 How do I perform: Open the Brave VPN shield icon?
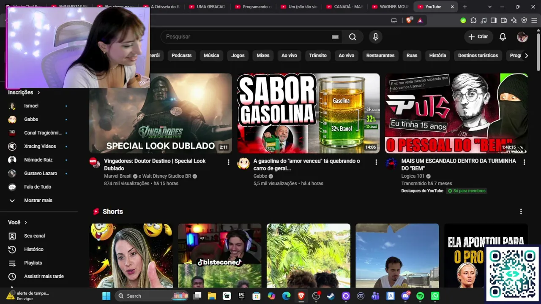click(524, 20)
